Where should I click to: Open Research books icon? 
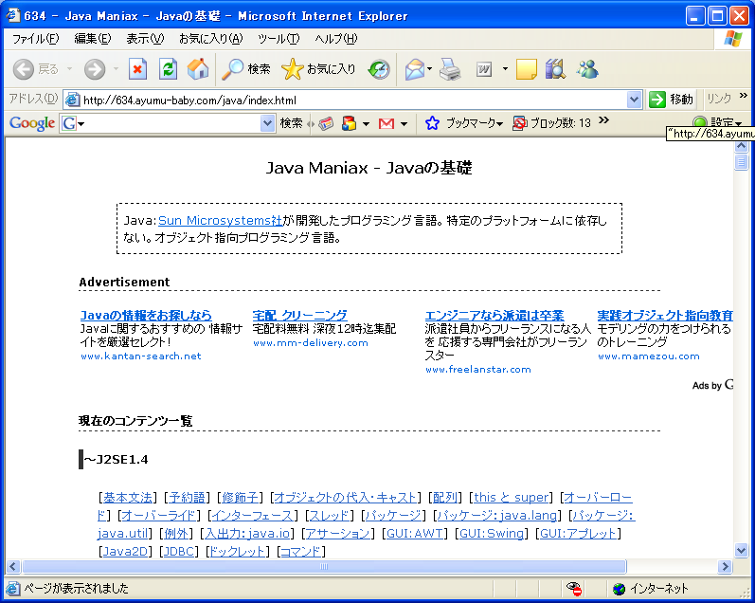tap(555, 69)
